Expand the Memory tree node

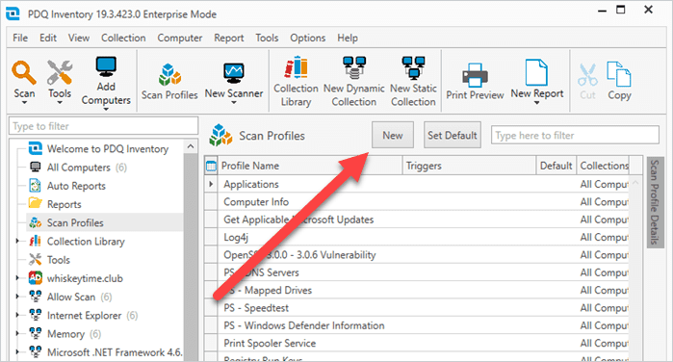coord(17,334)
